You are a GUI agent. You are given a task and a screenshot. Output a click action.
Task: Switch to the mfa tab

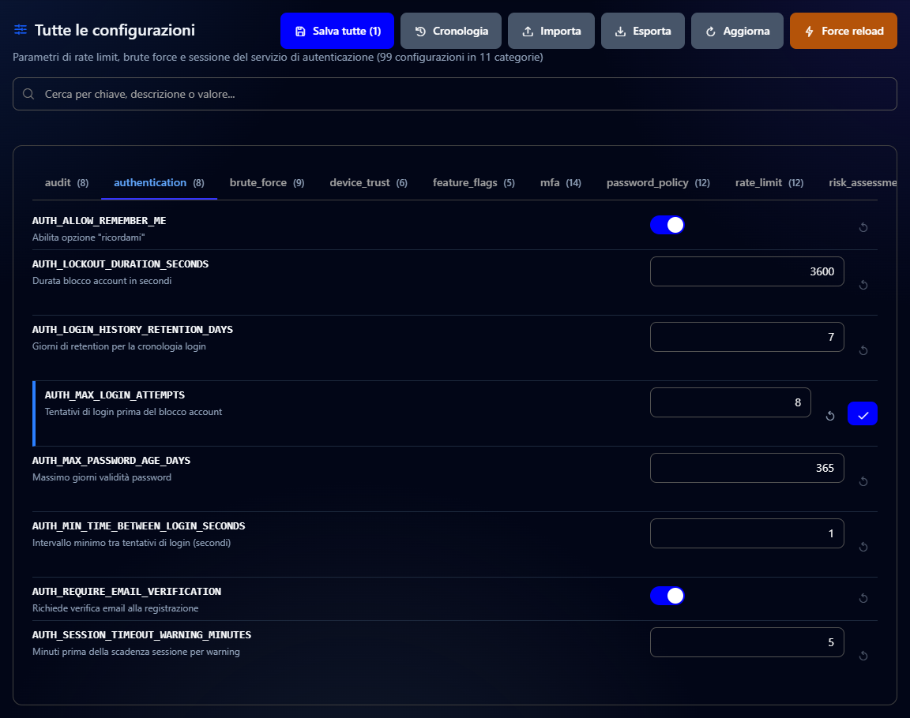(561, 182)
